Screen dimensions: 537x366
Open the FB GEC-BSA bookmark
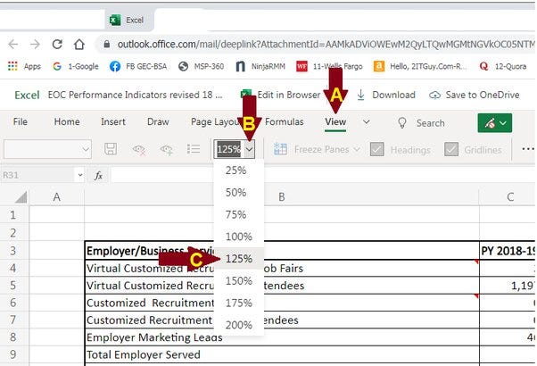(138, 66)
